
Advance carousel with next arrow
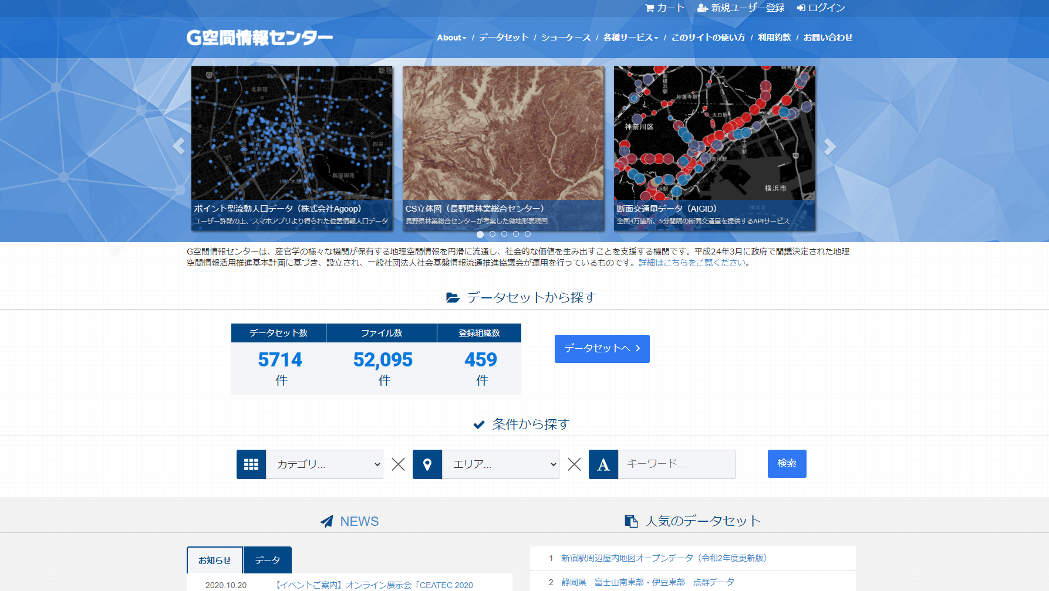pos(829,147)
